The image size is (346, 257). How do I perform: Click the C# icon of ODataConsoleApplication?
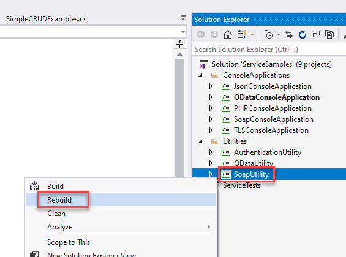pos(226,97)
